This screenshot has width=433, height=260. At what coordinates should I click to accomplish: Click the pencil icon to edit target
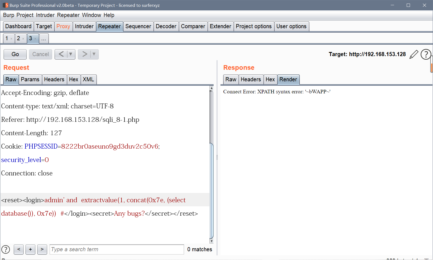[414, 54]
